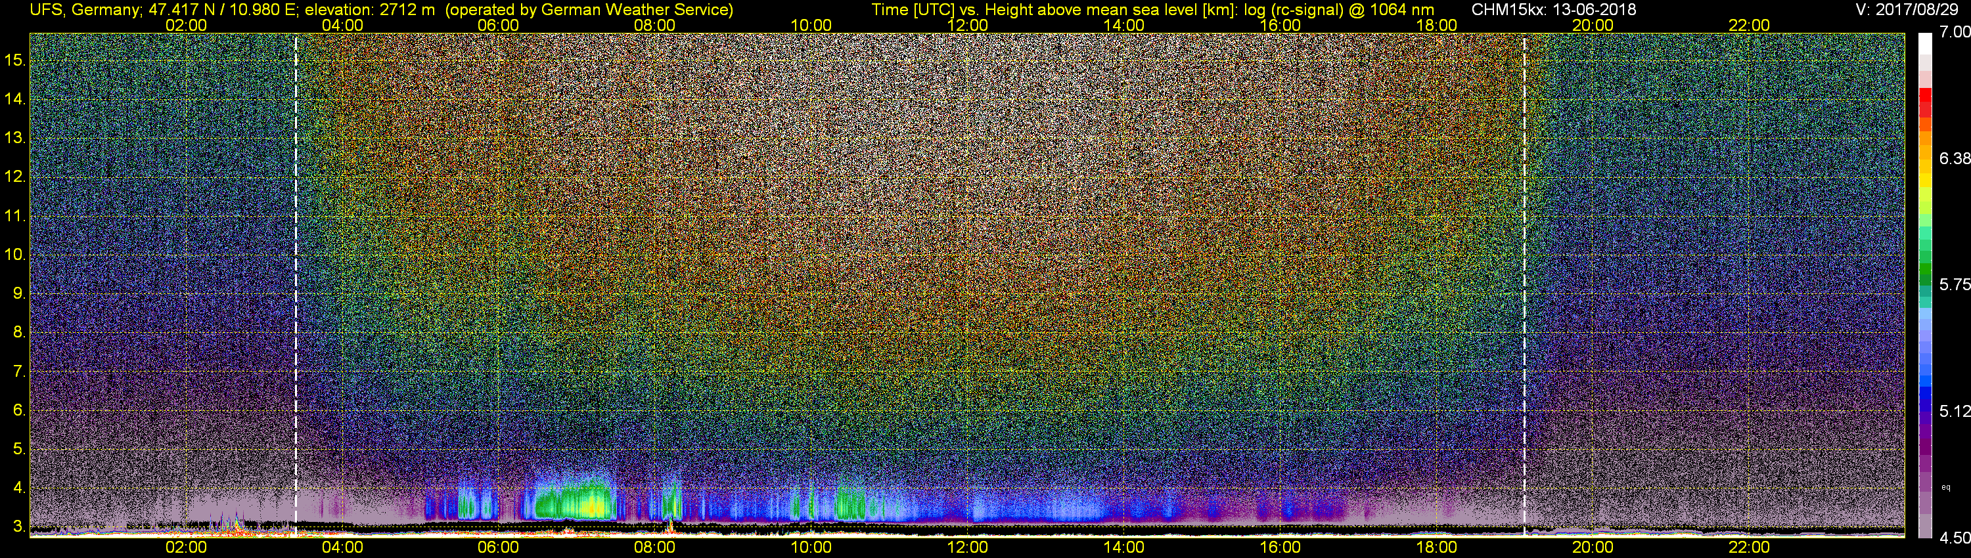This screenshot has height=558, width=1971.
Task: Click the '06:00' label on the bottom time axis
Action: point(498,547)
